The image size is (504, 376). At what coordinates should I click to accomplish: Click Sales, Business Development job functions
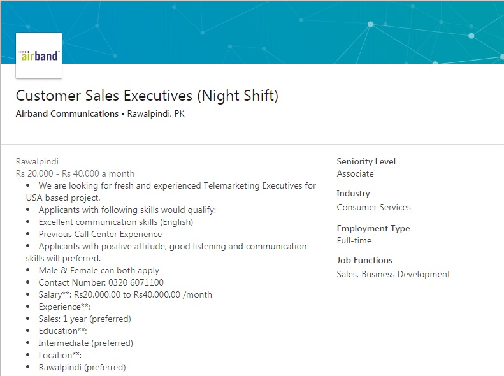click(x=393, y=275)
